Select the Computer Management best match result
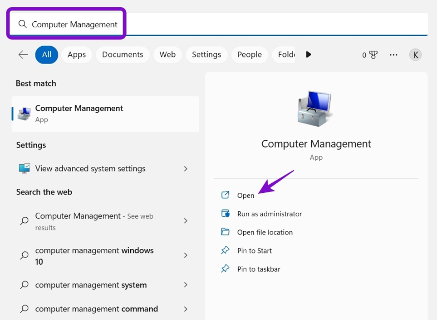 click(105, 114)
